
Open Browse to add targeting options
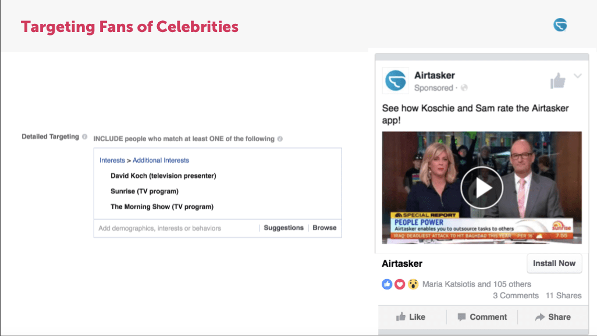pyautogui.click(x=324, y=228)
